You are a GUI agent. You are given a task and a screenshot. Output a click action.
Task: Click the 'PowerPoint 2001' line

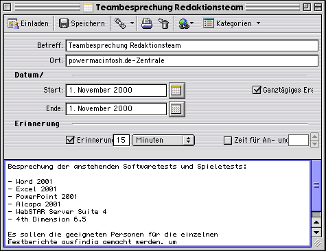click(x=43, y=197)
